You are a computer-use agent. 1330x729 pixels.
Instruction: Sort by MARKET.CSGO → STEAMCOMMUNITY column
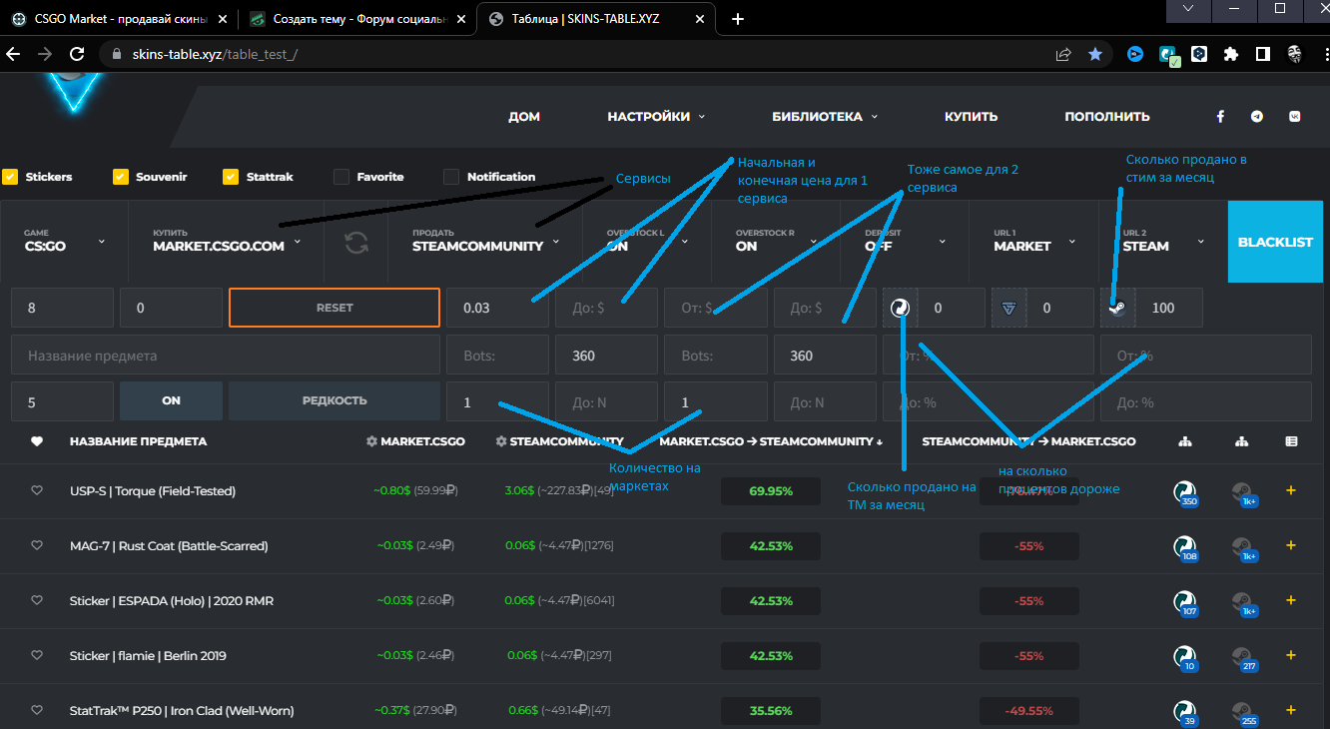pos(772,441)
